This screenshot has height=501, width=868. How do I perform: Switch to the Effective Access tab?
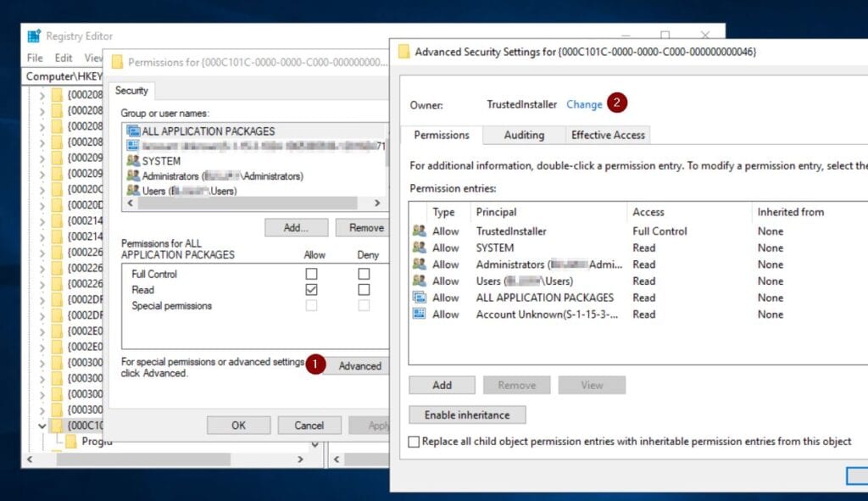[608, 135]
